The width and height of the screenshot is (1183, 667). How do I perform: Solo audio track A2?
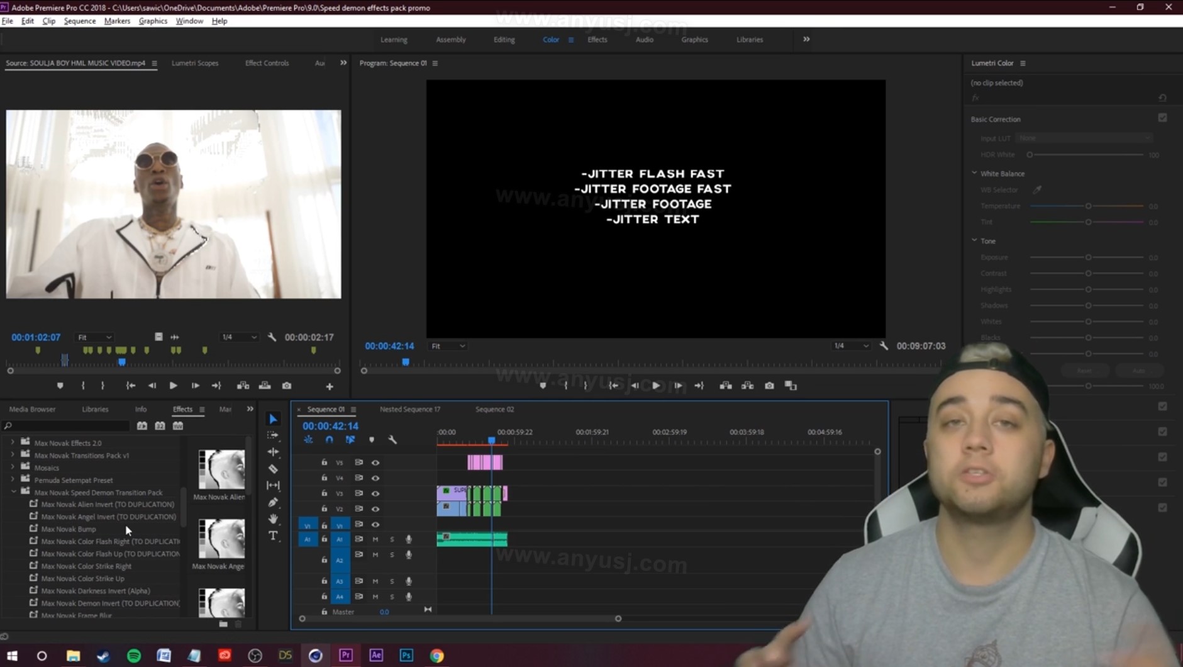(392, 555)
